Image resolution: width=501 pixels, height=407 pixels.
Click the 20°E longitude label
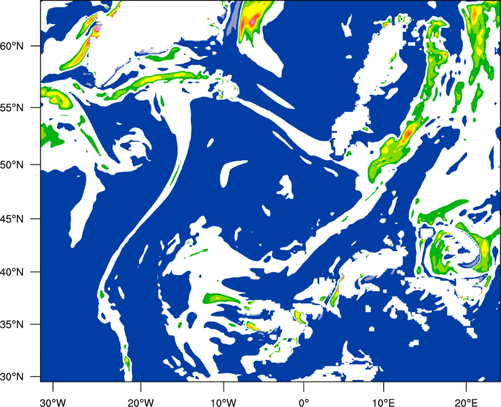point(466,403)
